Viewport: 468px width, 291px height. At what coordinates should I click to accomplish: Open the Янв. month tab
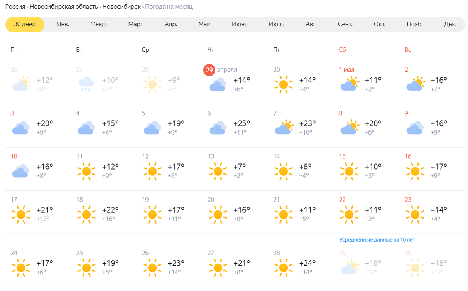click(63, 24)
